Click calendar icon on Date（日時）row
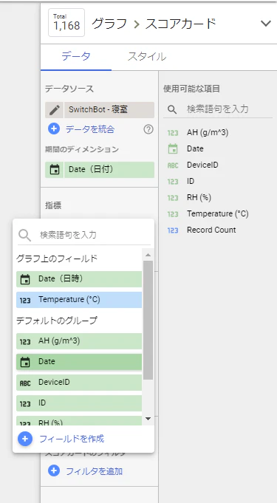The width and height of the screenshot is (277, 503). tap(25, 279)
